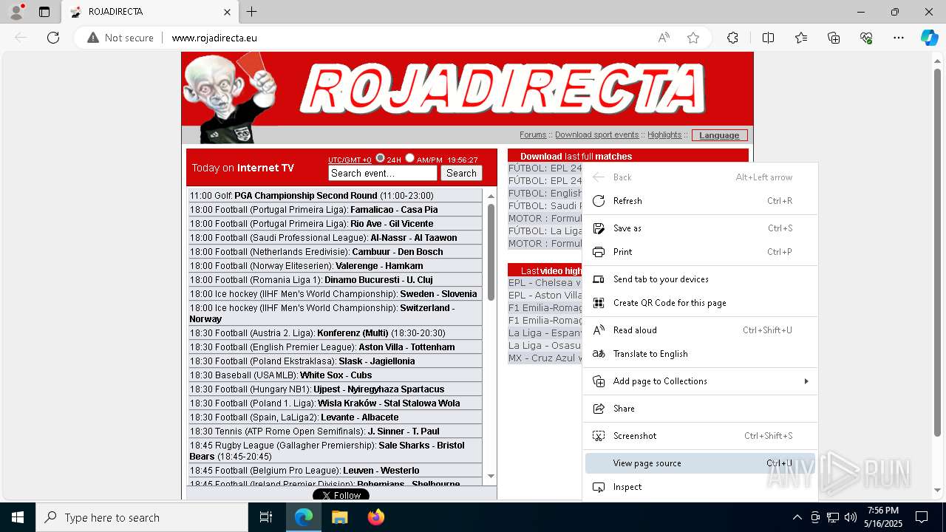Open File Explorer from the taskbar
The width and height of the screenshot is (946, 532).
(339, 517)
